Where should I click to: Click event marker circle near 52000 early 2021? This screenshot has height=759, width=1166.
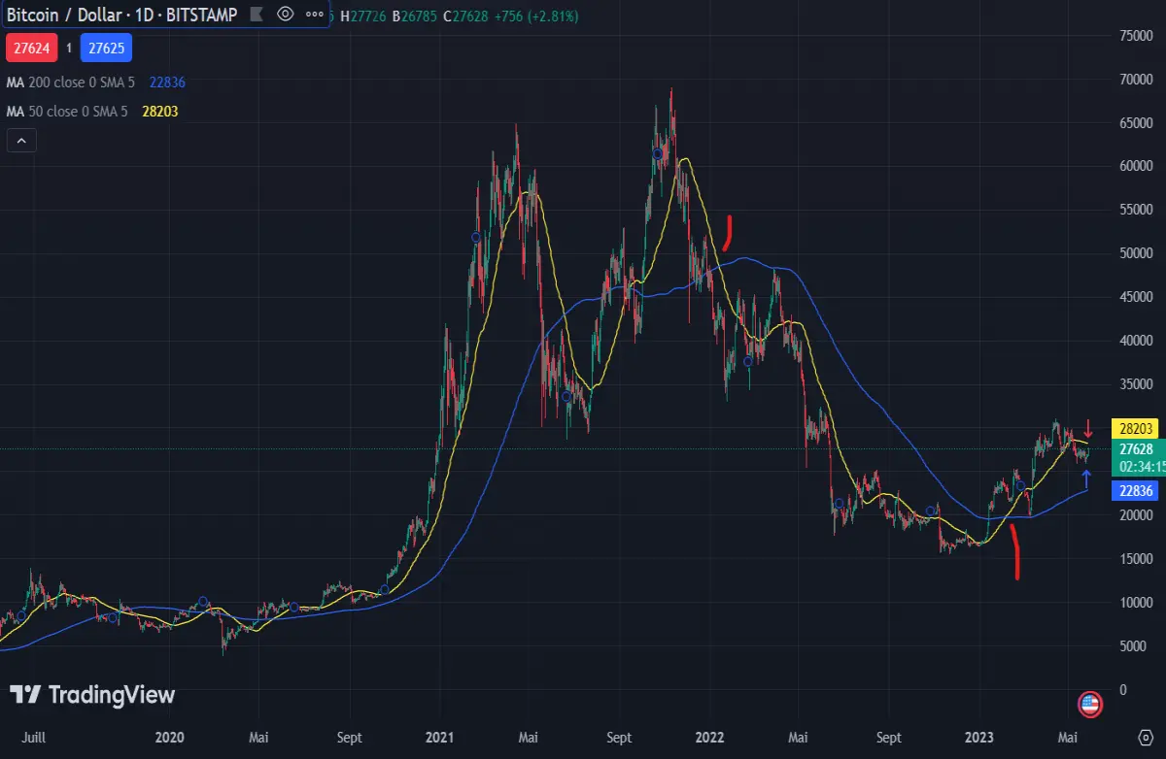coord(476,237)
